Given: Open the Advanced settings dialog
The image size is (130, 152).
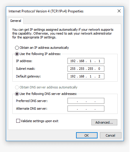Looking at the screenshot, I should (x=104, y=122).
